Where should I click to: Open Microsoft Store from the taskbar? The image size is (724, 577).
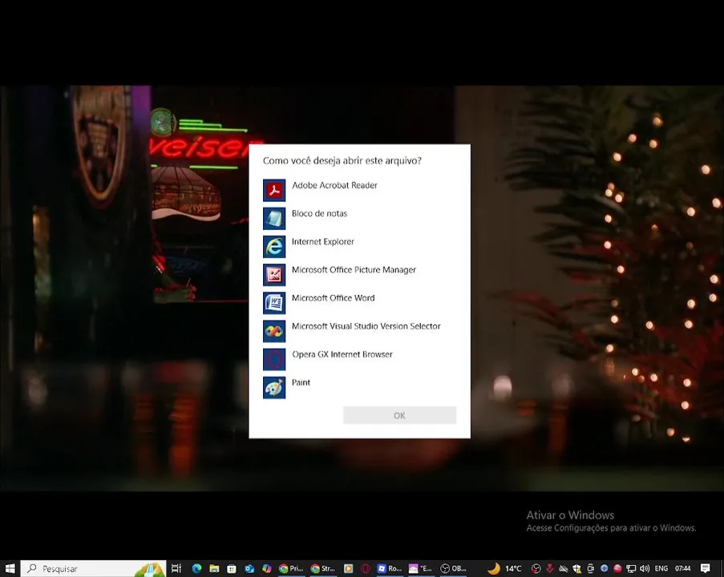pyautogui.click(x=232, y=568)
